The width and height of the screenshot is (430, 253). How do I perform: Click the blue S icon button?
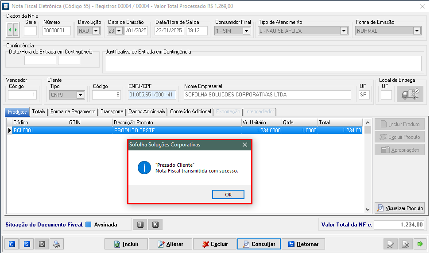coord(27,244)
